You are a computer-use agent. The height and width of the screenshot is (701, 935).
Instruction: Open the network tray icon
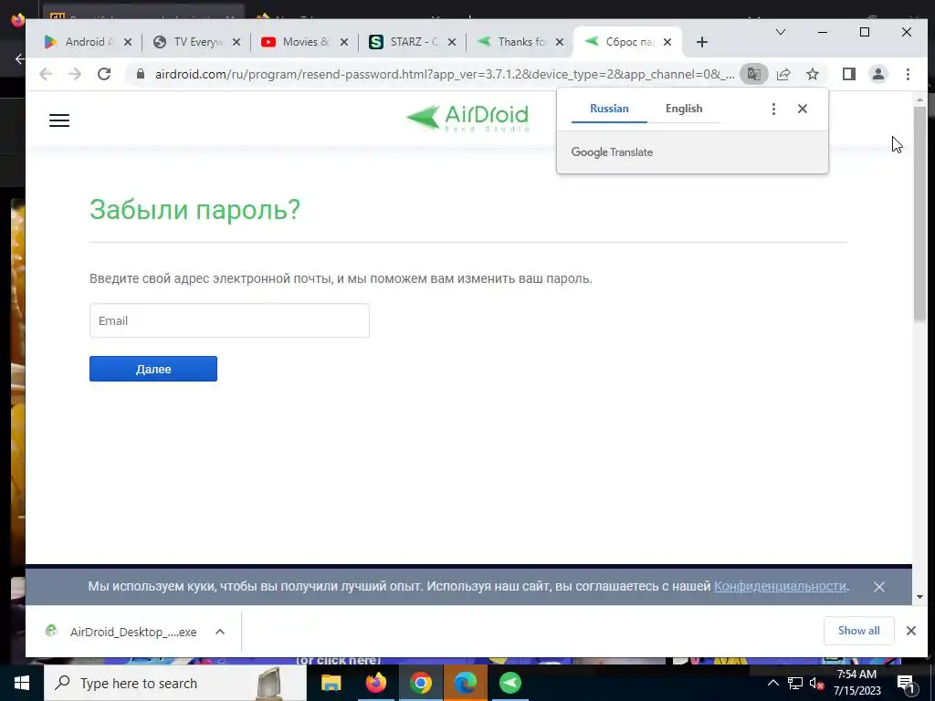pyautogui.click(x=795, y=683)
